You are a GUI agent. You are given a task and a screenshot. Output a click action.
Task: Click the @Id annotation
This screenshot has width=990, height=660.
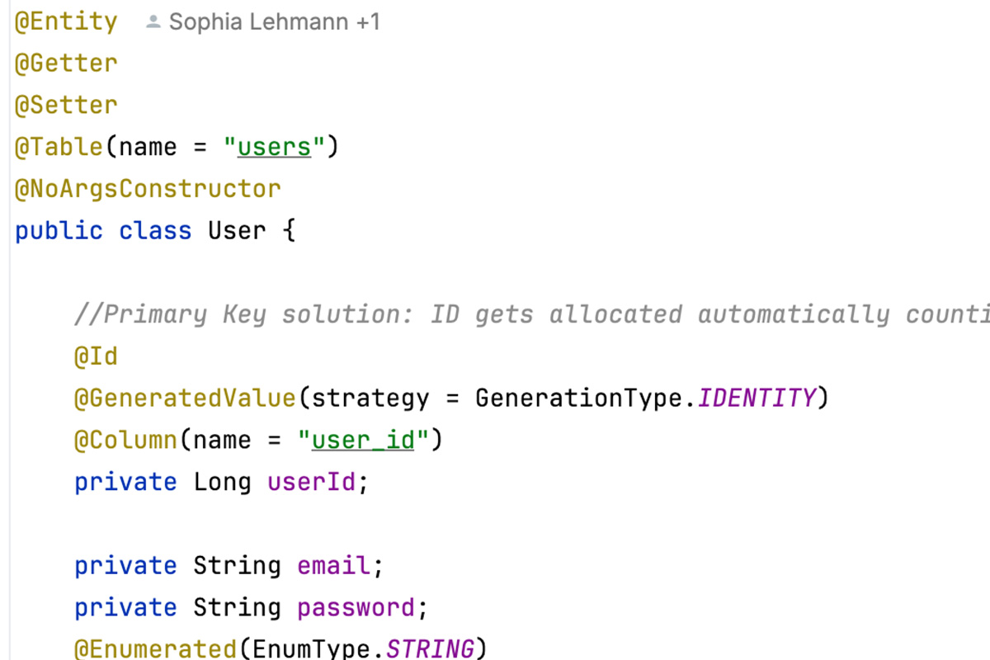pos(96,356)
